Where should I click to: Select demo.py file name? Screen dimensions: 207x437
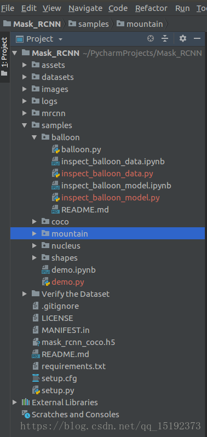point(68,282)
